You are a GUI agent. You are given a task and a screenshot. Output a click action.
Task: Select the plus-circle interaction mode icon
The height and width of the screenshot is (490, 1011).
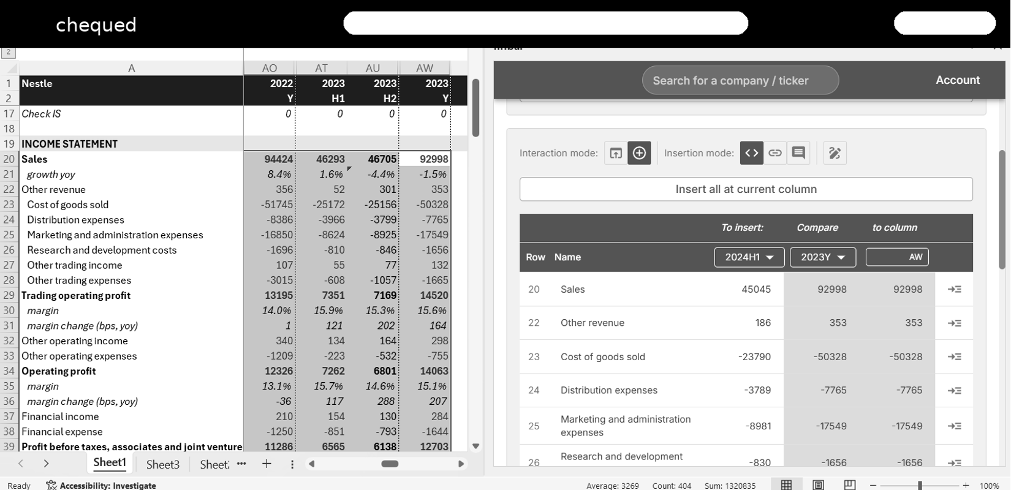(x=639, y=153)
